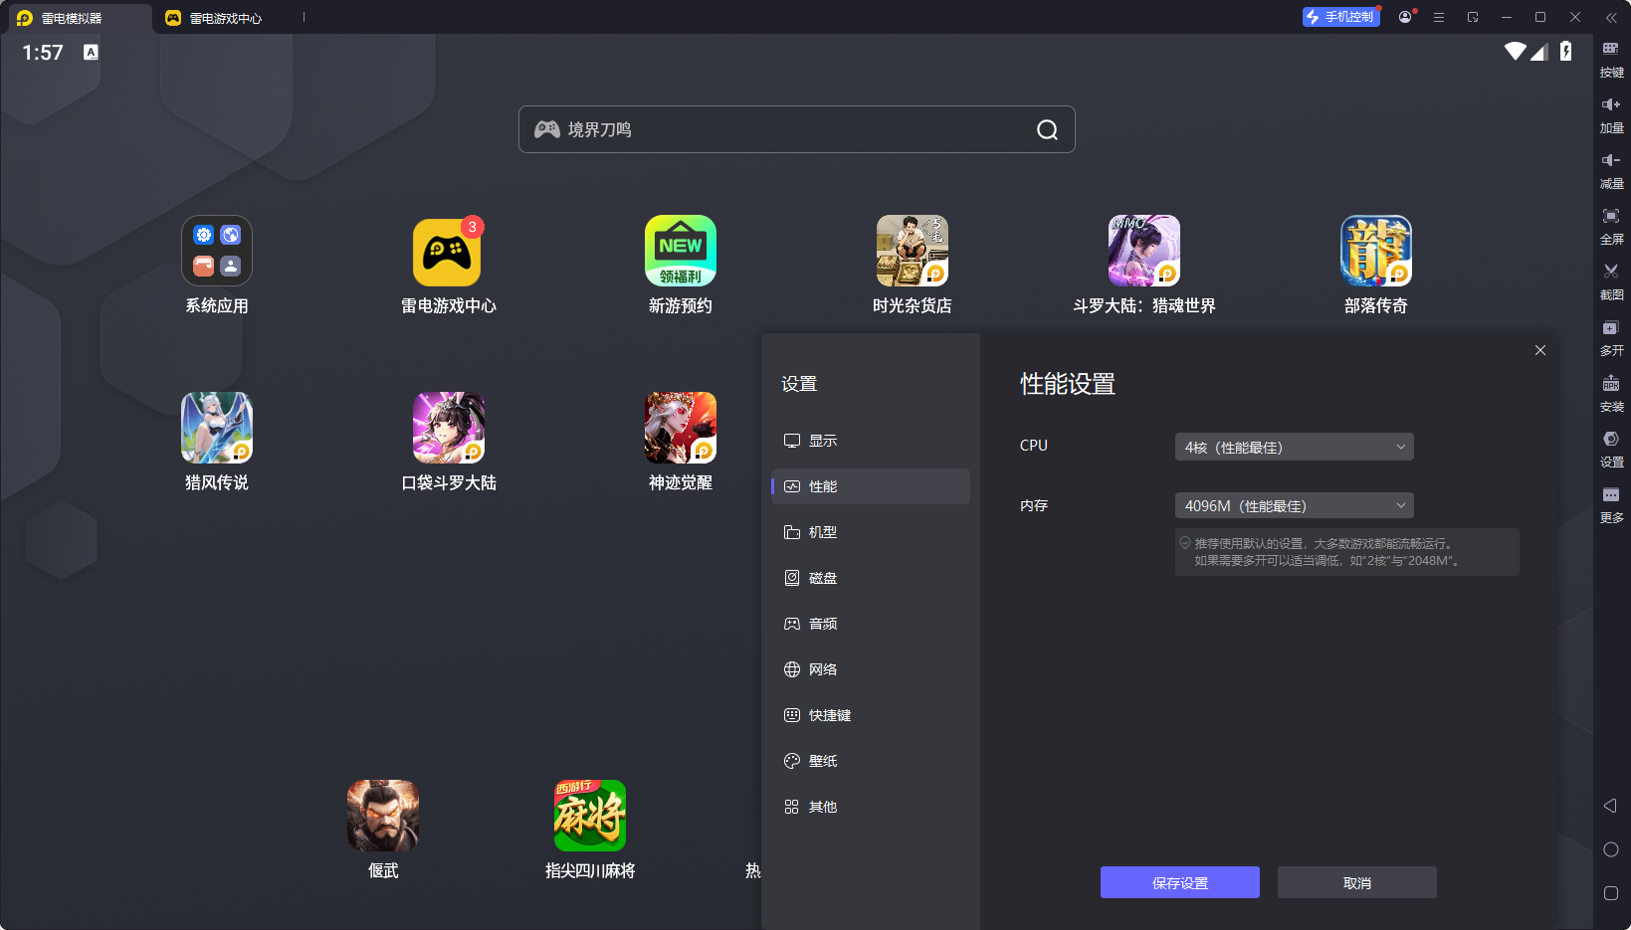
Task: Go to 机型 settings section
Action: (871, 532)
